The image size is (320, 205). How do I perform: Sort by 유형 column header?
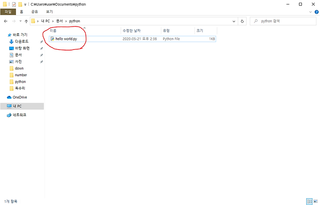point(178,31)
